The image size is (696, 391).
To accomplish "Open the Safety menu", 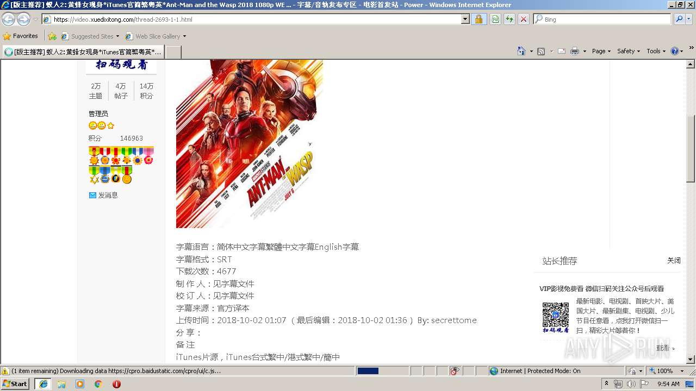I will 629,51.
